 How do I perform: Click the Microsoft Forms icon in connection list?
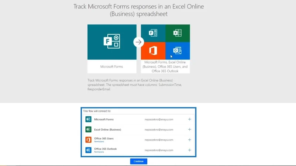point(88,119)
